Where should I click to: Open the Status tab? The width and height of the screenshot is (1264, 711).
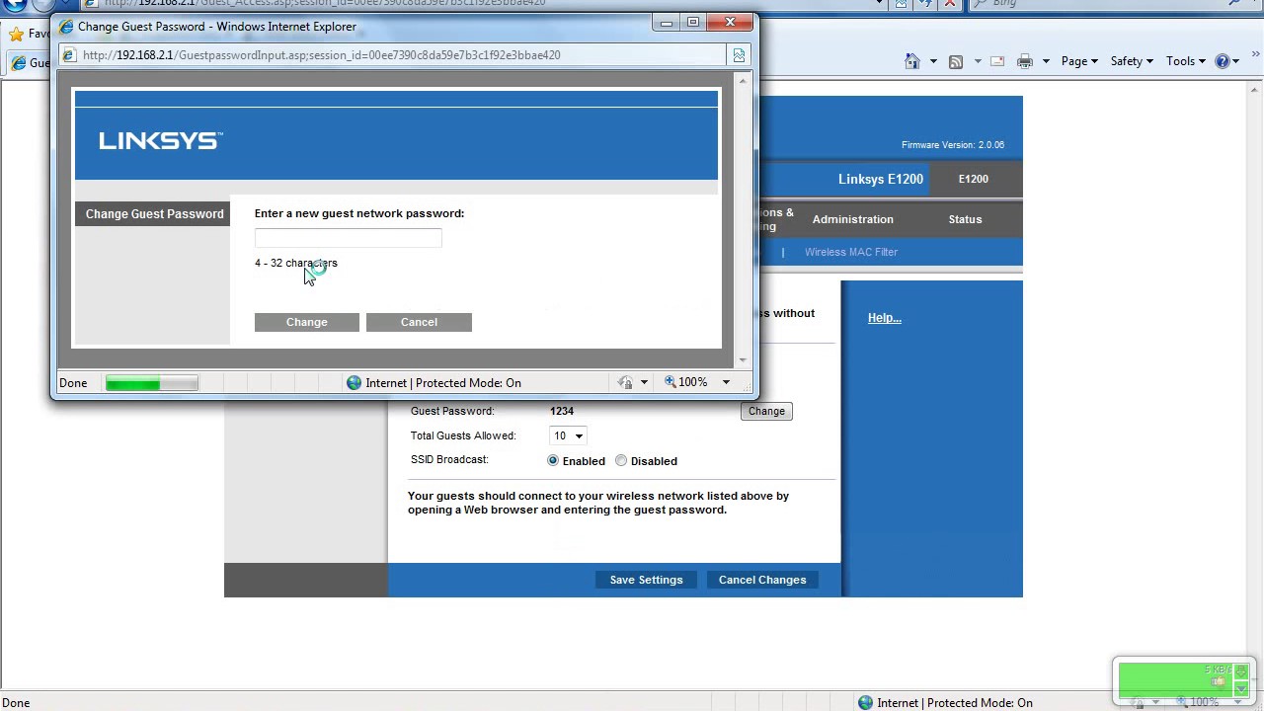point(965,219)
